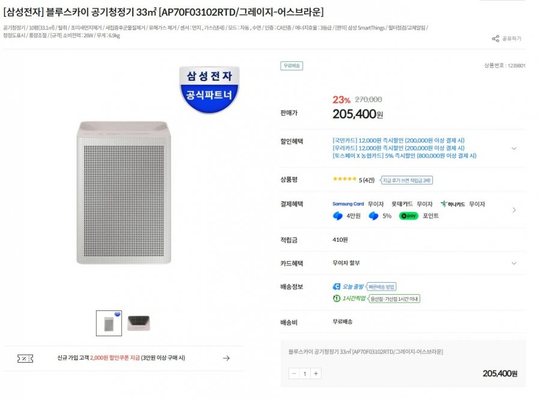The image size is (541, 400).
Task: Click the quantity input field
Action: 305,374
